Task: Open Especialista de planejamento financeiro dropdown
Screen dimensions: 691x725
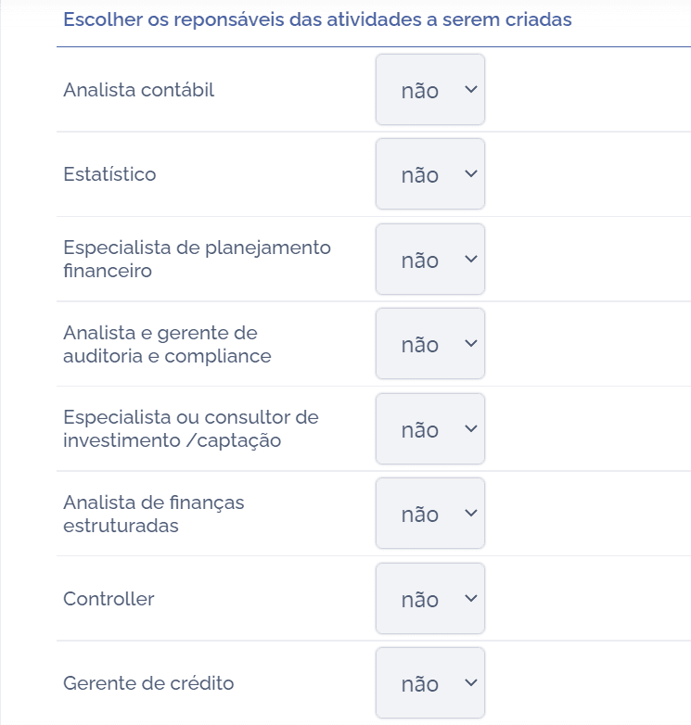Action: pyautogui.click(x=429, y=260)
